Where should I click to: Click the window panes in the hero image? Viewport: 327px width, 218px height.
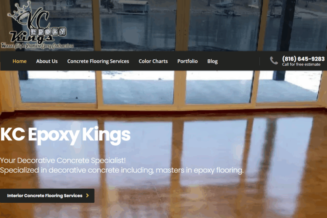tap(169, 87)
